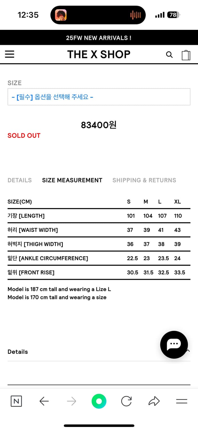Go forward with the right arrow
Screen dimensions: 198x431
72,401
